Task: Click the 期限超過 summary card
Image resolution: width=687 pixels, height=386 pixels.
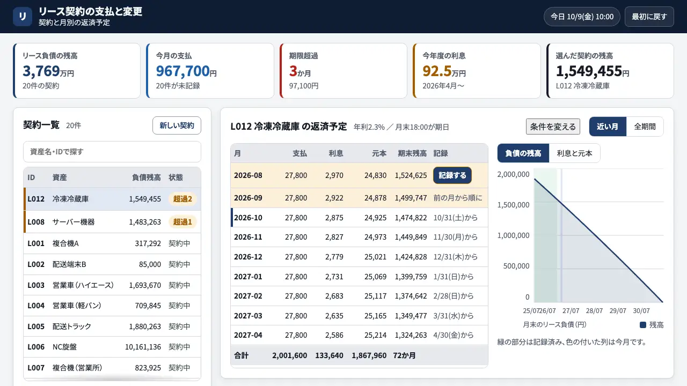Action: click(x=343, y=71)
